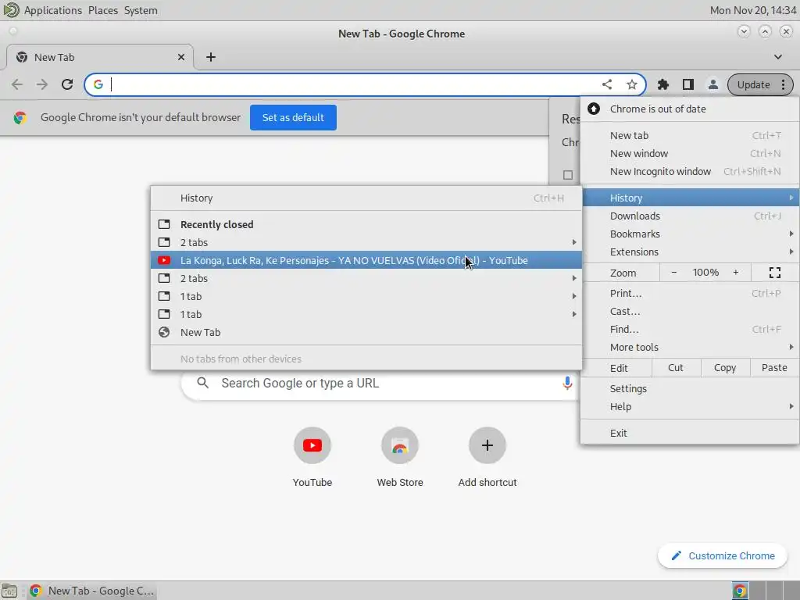Open the Web Store shortcut
The image size is (800, 600).
coord(400,445)
